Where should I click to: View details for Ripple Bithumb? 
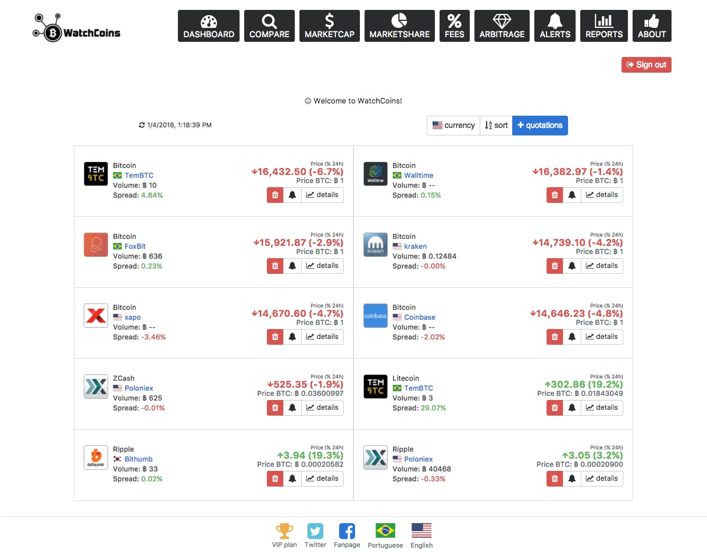tap(323, 479)
